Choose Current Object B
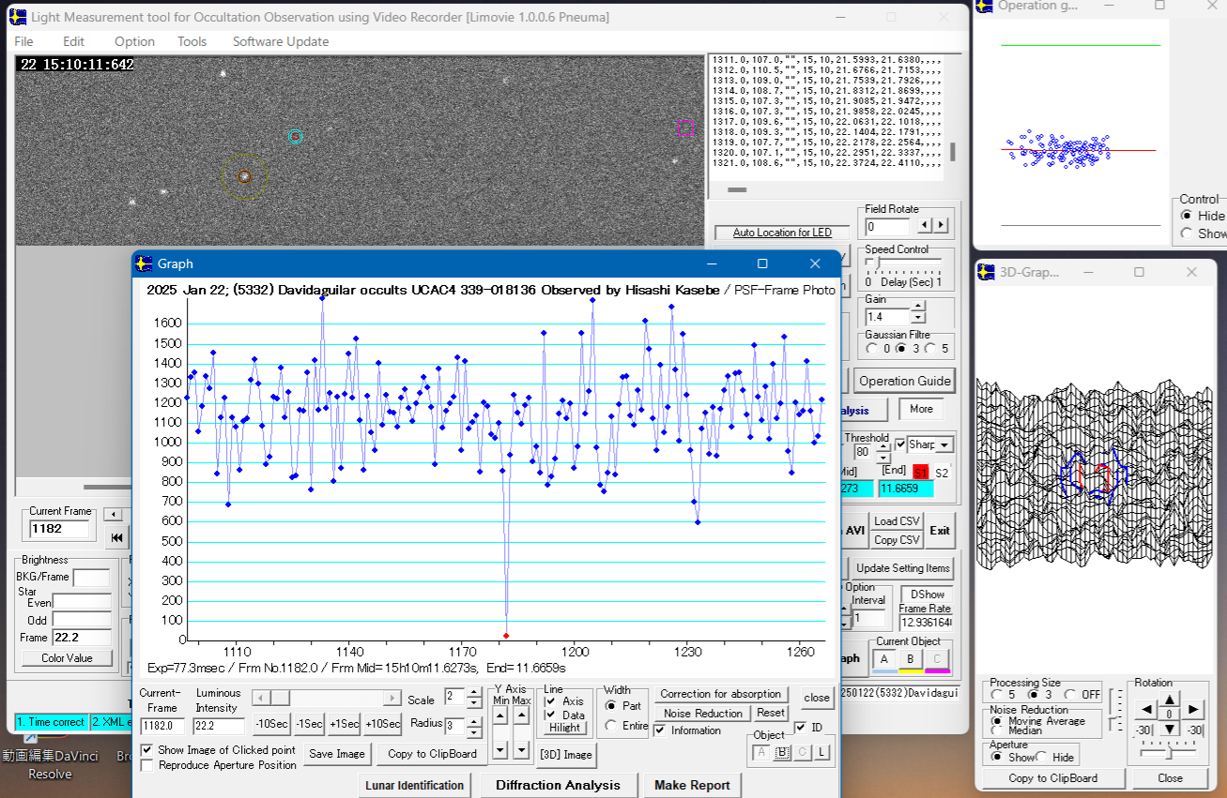The width and height of the screenshot is (1227, 798). [x=910, y=659]
